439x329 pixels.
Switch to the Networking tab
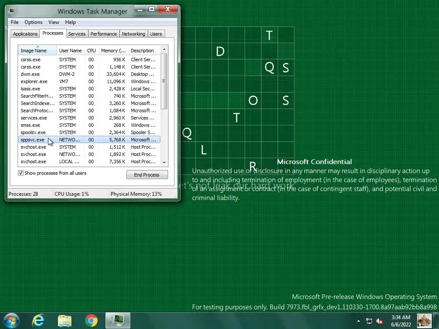(133, 34)
